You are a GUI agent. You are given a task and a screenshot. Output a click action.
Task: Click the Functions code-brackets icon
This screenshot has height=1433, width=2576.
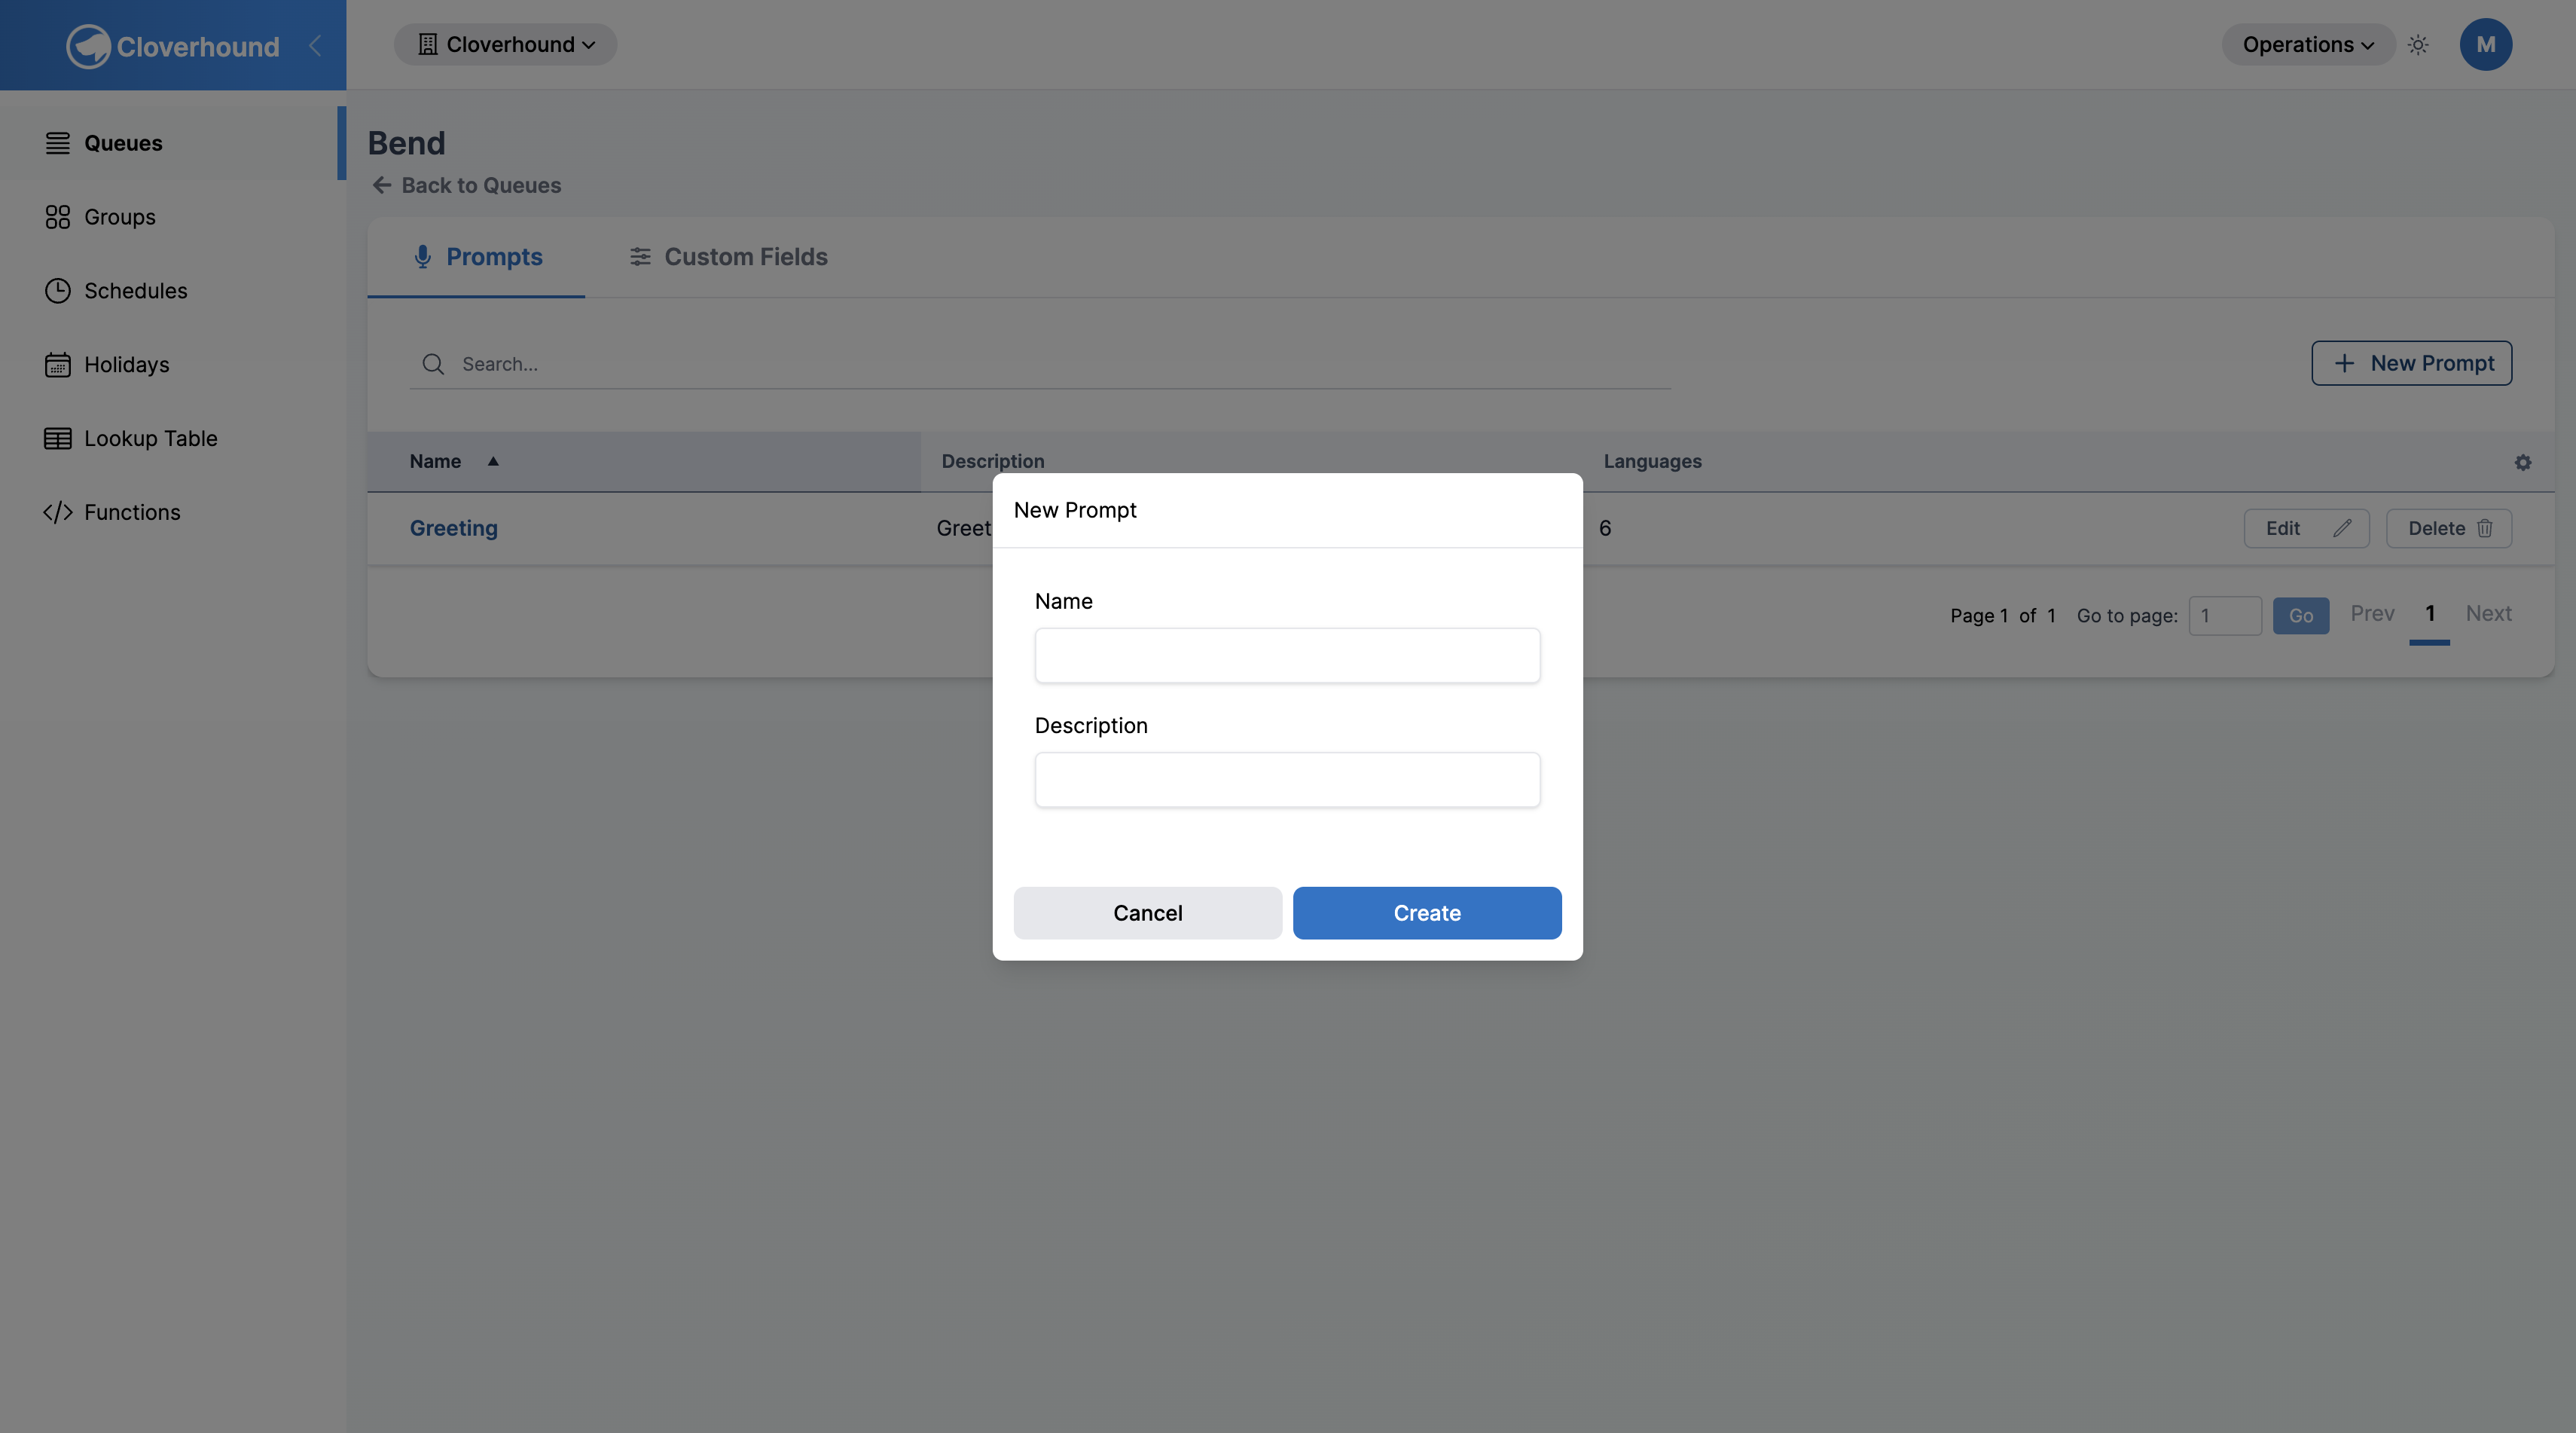point(58,512)
